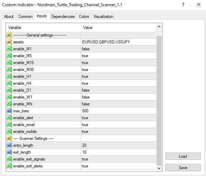Click the boolean icon next to enable_M1
The height and width of the screenshot is (176, 206).
[9, 49]
